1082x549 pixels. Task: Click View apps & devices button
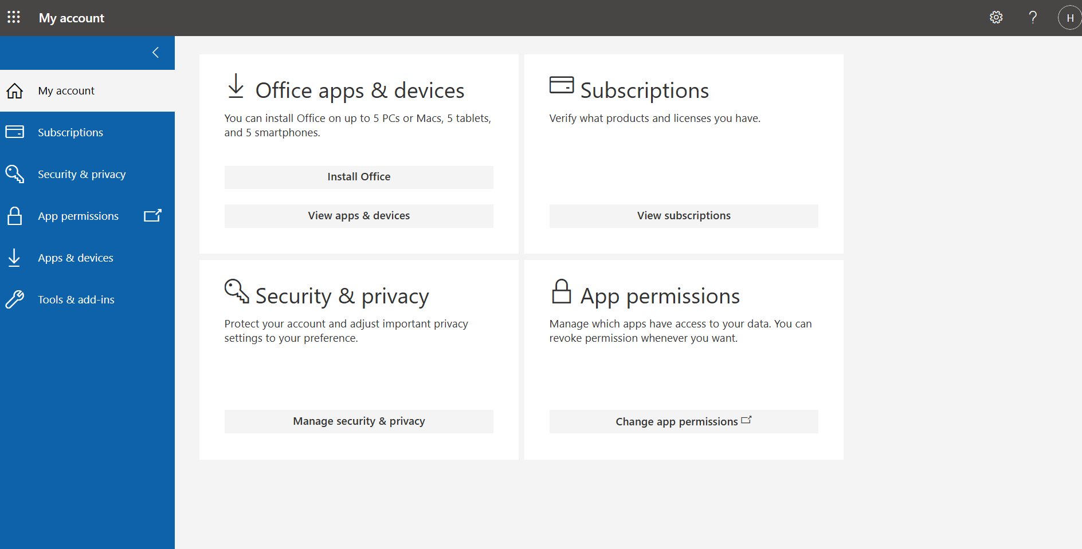click(x=359, y=216)
